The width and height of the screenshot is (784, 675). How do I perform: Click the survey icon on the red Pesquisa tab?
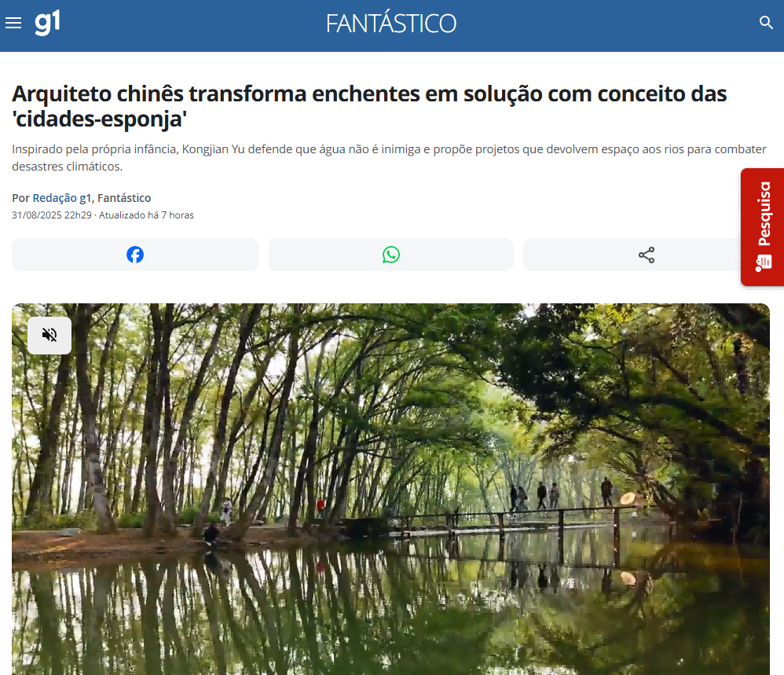point(764,263)
